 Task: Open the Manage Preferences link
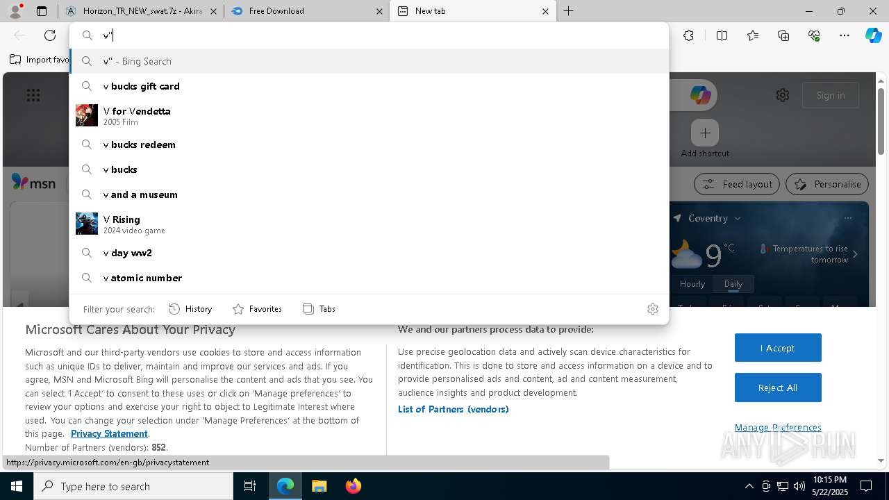[778, 427]
